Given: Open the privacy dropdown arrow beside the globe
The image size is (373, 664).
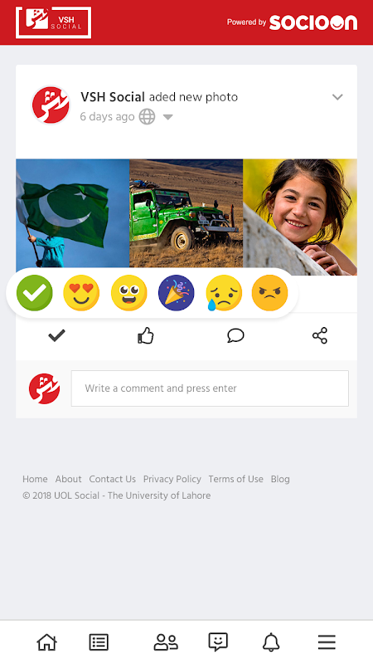Looking at the screenshot, I should pyautogui.click(x=168, y=117).
